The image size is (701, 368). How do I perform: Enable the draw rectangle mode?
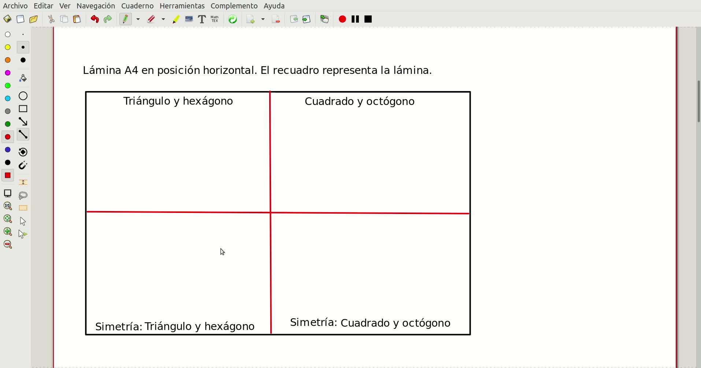click(23, 109)
